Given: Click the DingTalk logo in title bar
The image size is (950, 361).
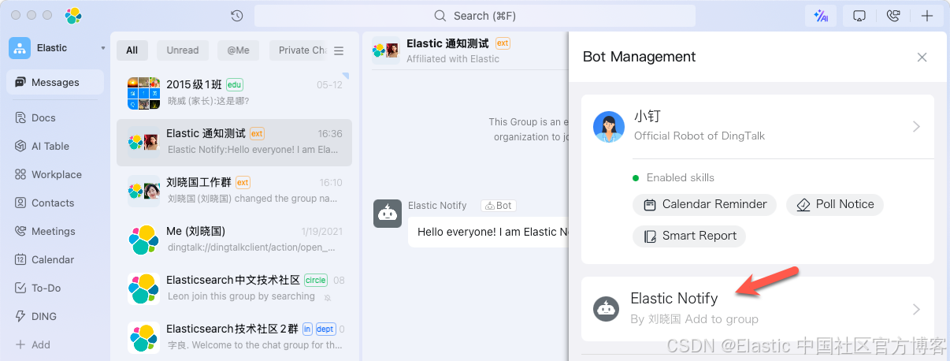Looking at the screenshot, I should point(73,15).
